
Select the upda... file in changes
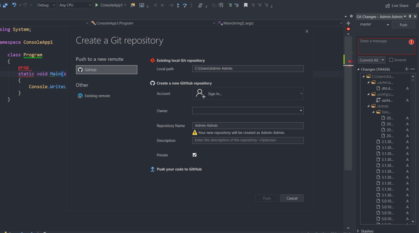pos(387,100)
